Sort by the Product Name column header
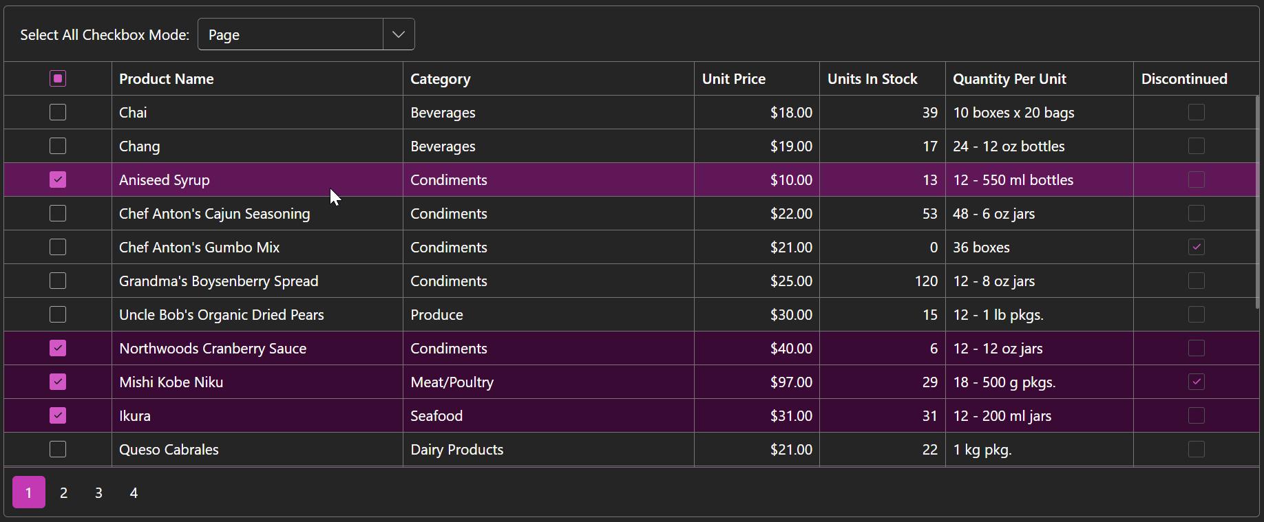This screenshot has height=522, width=1264. [x=167, y=79]
